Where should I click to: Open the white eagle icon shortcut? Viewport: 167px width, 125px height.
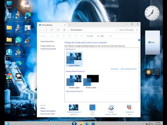(x=18, y=77)
